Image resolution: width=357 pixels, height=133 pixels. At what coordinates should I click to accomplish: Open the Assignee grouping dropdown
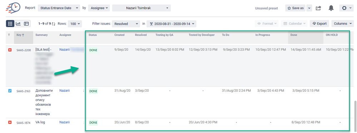[99, 8]
